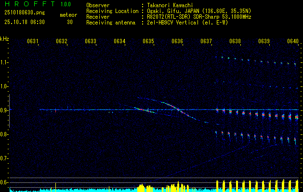This screenshot has height=192, width=303.
Task: Click the Observer field label
Action: [x=98, y=5]
